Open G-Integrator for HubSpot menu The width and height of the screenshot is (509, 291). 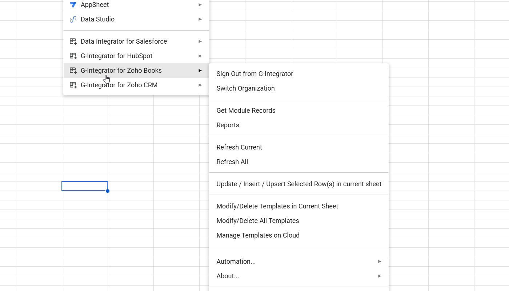[x=136, y=56]
